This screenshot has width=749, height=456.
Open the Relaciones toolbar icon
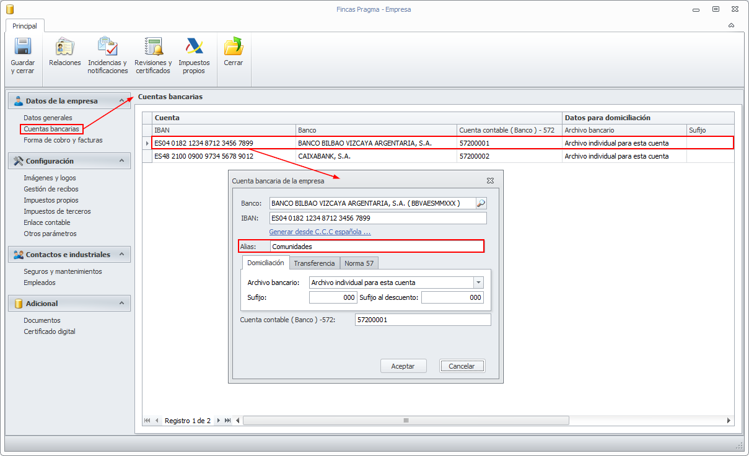click(65, 47)
